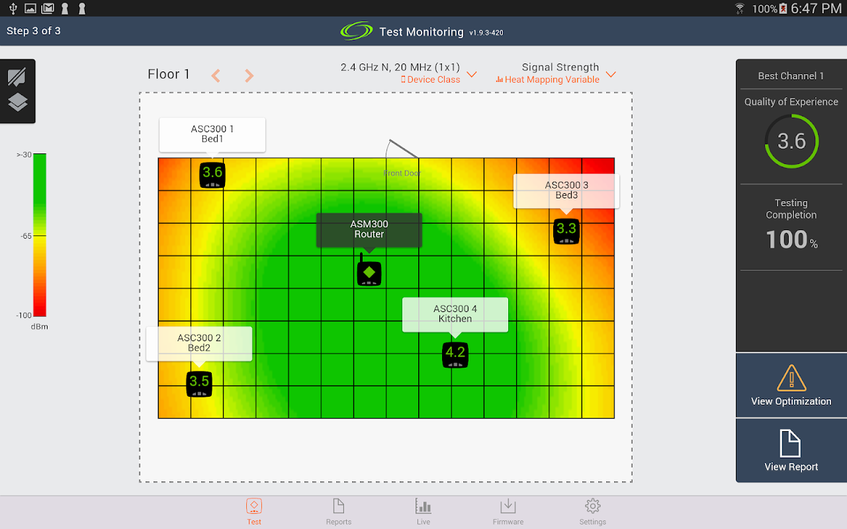Tap the ASC300 4 Kitchen label

point(455,314)
